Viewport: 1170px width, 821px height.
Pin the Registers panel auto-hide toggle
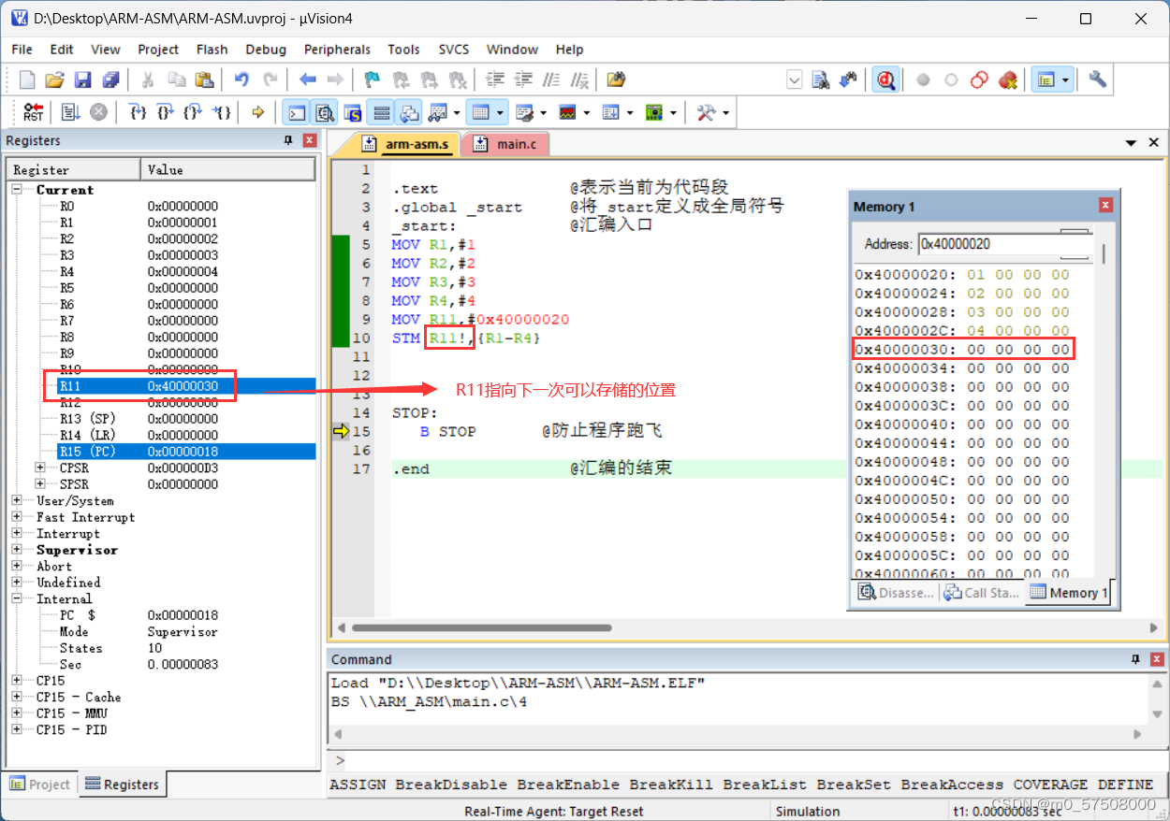click(x=290, y=140)
